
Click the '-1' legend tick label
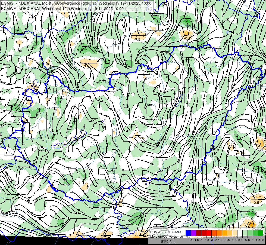pyautogui.click(x=232, y=240)
